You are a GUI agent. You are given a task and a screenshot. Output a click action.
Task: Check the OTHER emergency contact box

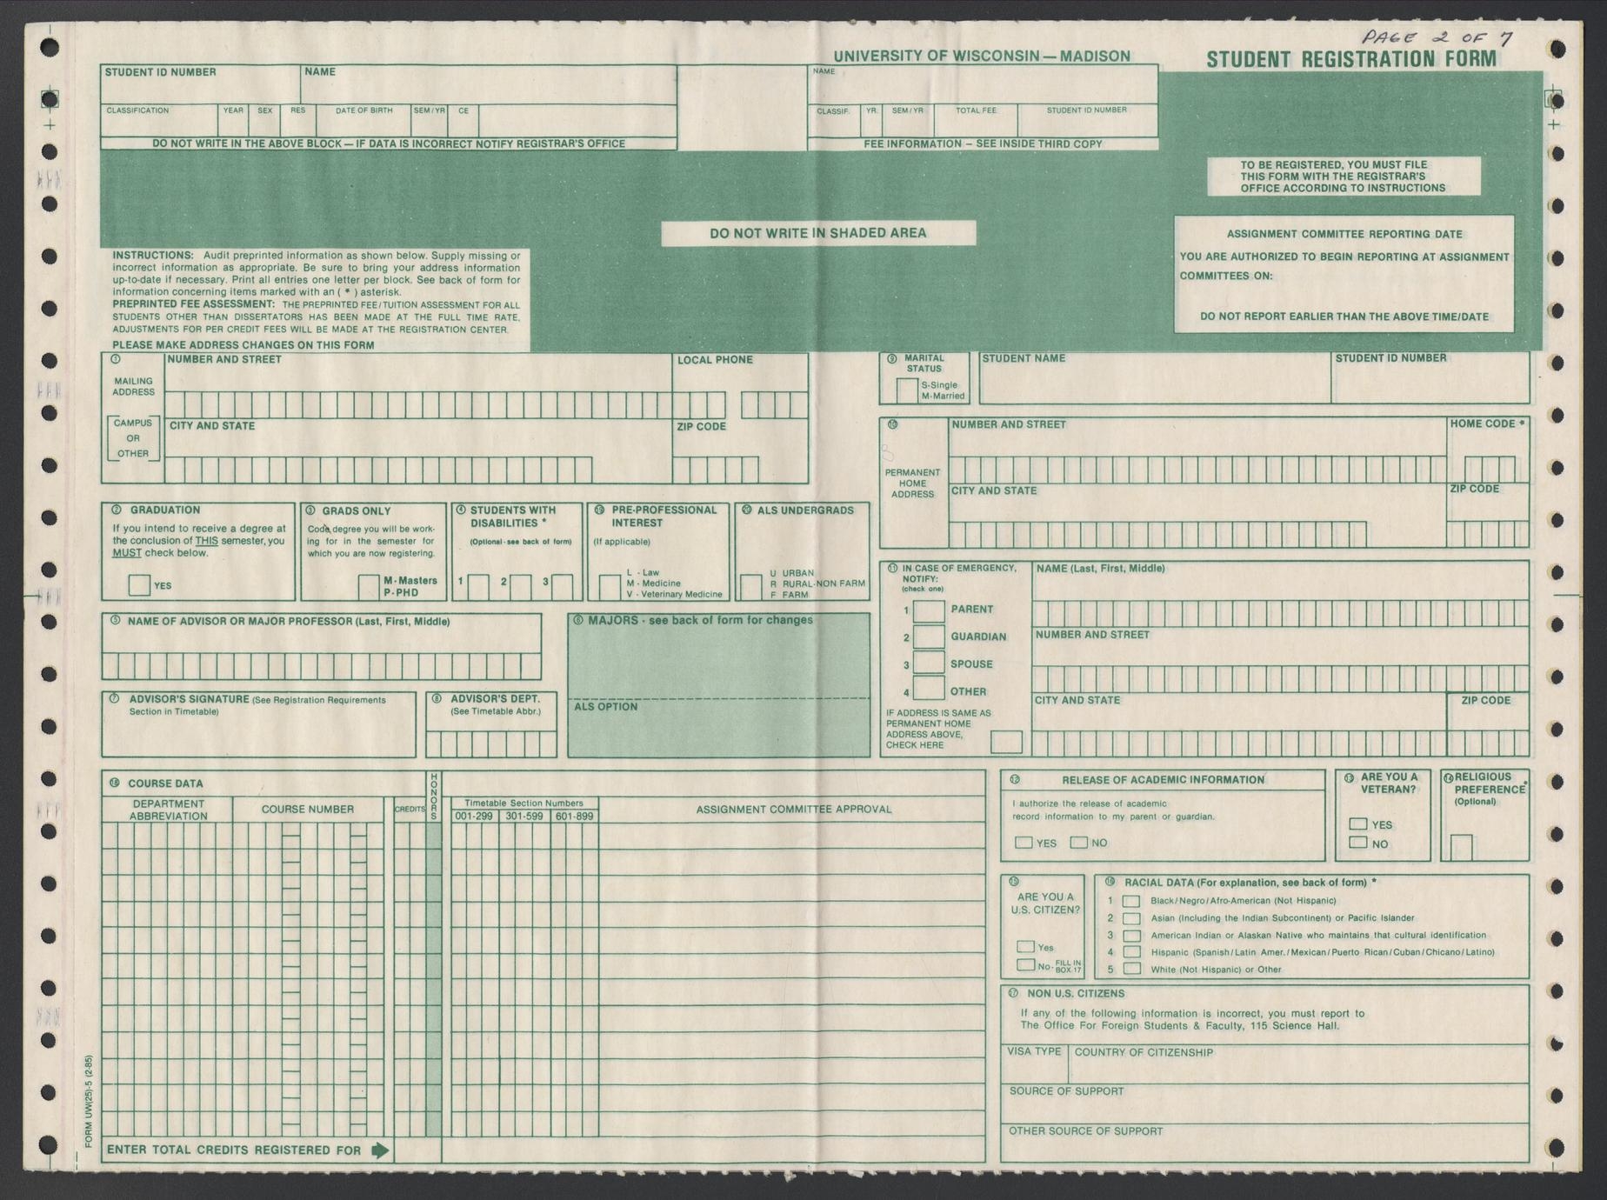pos(929,689)
